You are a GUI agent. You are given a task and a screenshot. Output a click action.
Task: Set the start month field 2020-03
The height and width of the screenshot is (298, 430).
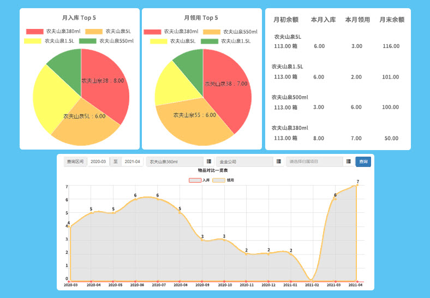[98, 162]
